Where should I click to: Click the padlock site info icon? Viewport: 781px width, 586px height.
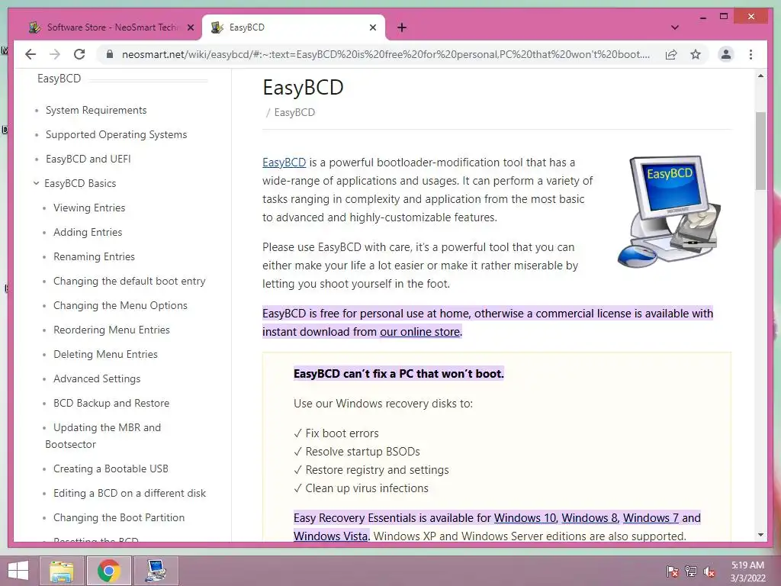pyautogui.click(x=110, y=54)
